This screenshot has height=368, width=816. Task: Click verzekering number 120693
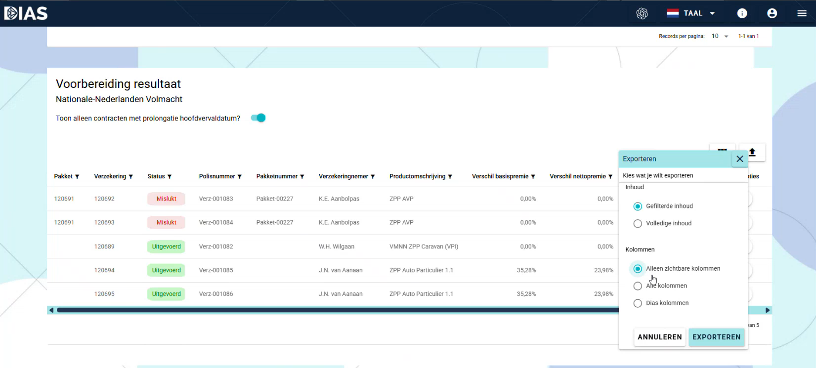coord(104,223)
